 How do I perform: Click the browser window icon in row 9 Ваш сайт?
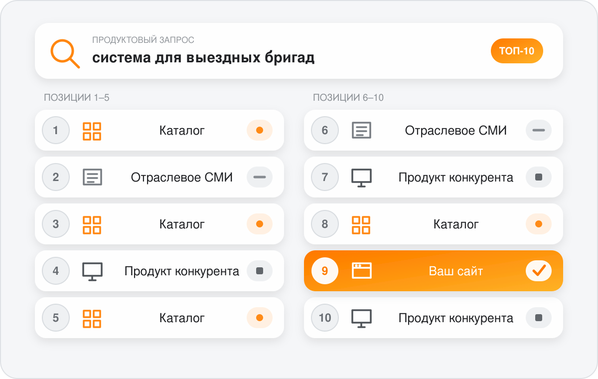(x=361, y=271)
